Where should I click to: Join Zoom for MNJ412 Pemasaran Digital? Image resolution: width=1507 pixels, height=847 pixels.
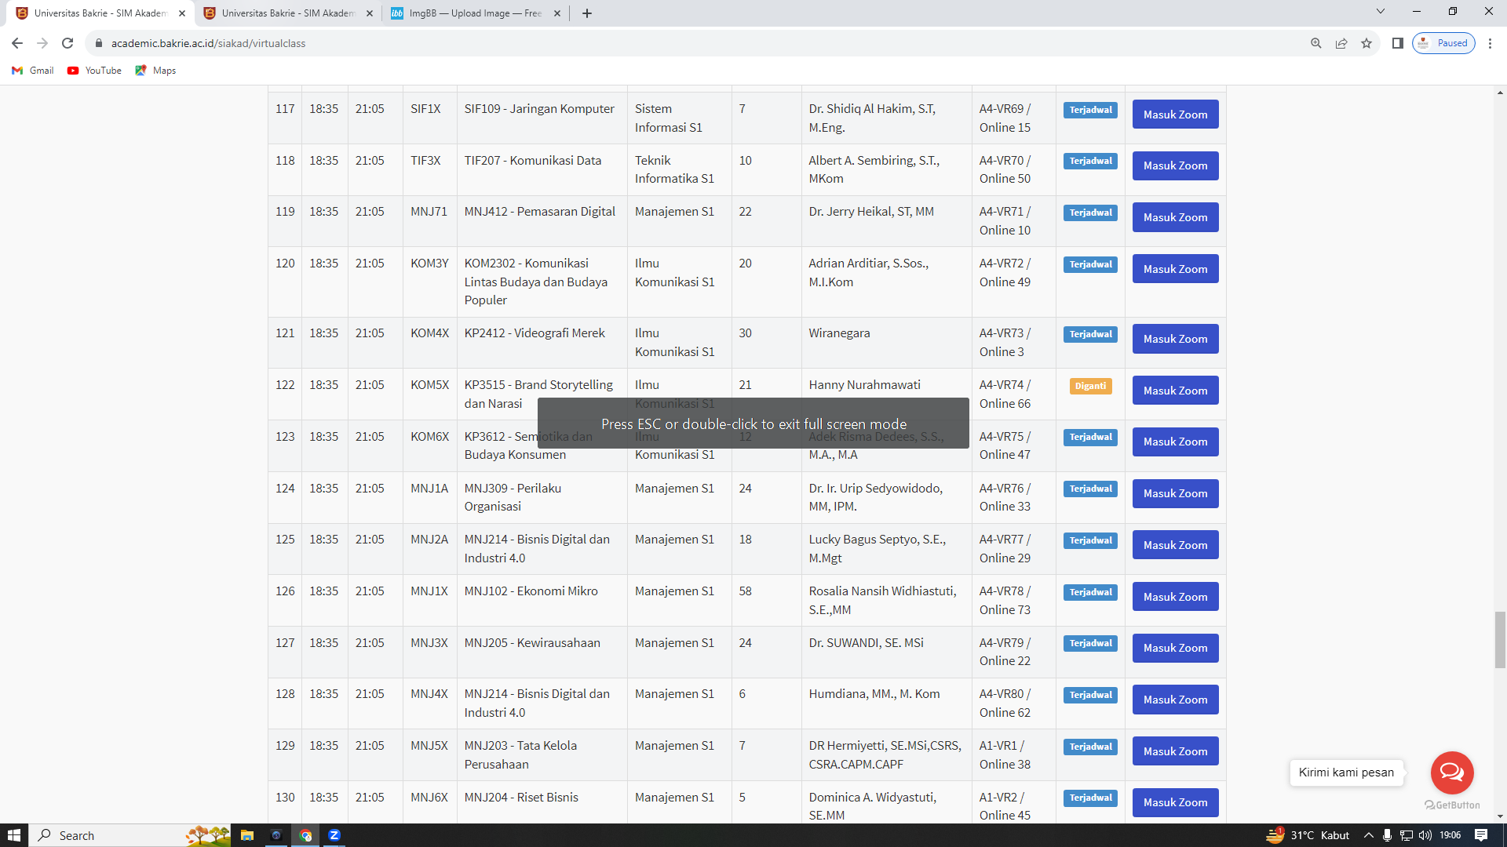[x=1175, y=217]
